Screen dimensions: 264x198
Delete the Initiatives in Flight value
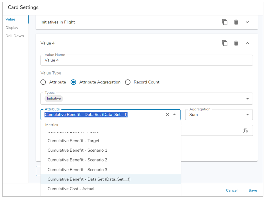(x=236, y=22)
